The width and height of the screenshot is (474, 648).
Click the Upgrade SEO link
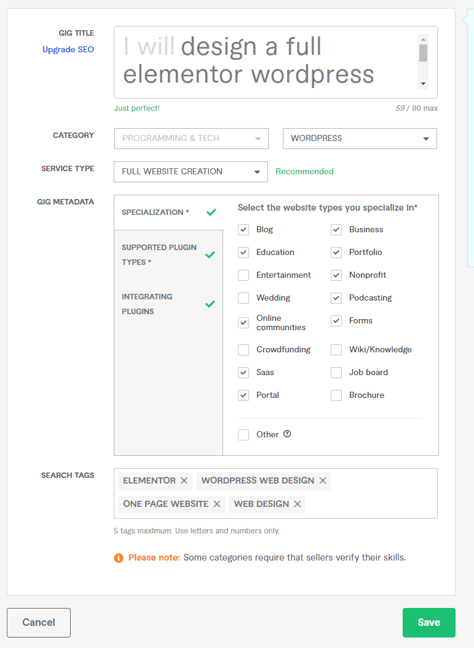click(x=68, y=50)
